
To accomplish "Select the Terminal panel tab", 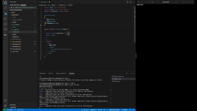I will 72,73.
